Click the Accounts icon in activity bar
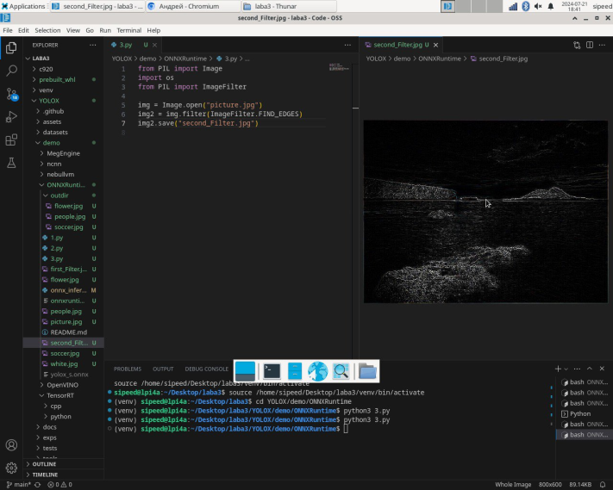This screenshot has width=613, height=490. click(x=11, y=445)
